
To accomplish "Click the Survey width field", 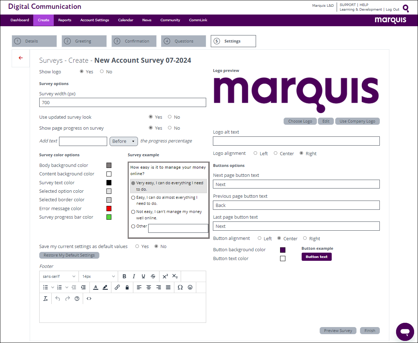I will point(123,102).
